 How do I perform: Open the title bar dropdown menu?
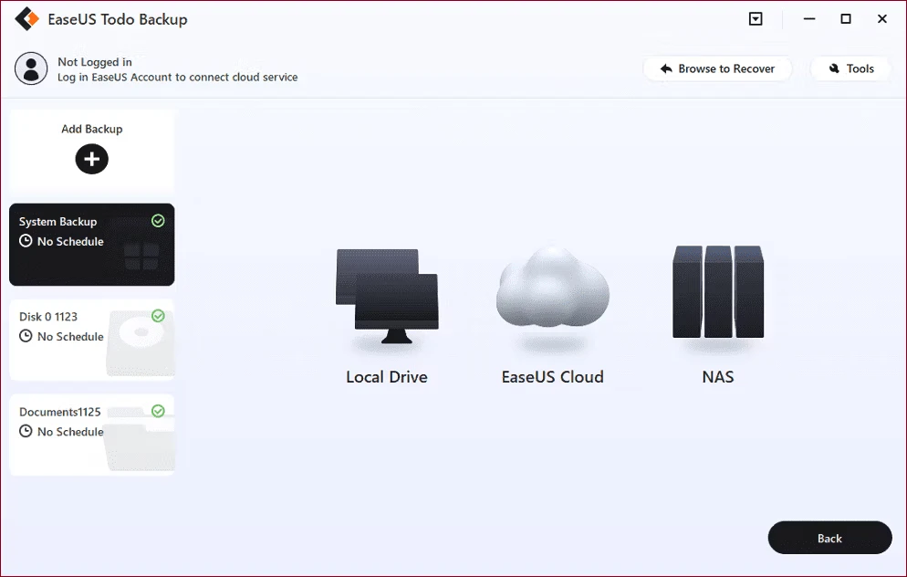pos(756,19)
